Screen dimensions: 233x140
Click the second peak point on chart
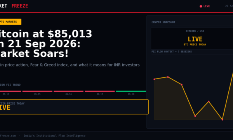[x=168, y=77]
